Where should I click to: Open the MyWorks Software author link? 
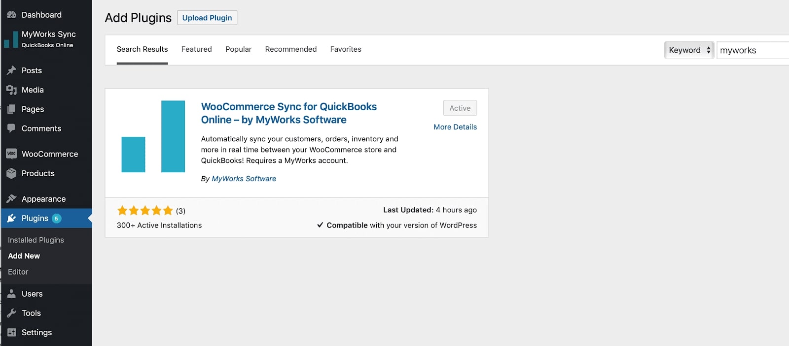(x=244, y=179)
